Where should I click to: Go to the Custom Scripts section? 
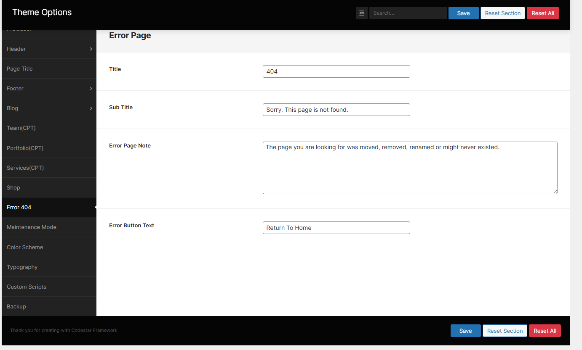(x=27, y=287)
